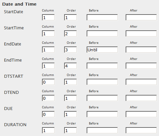This screenshot has width=159, height=136.
Task: Click the DUE Column input field
Action: click(48, 114)
